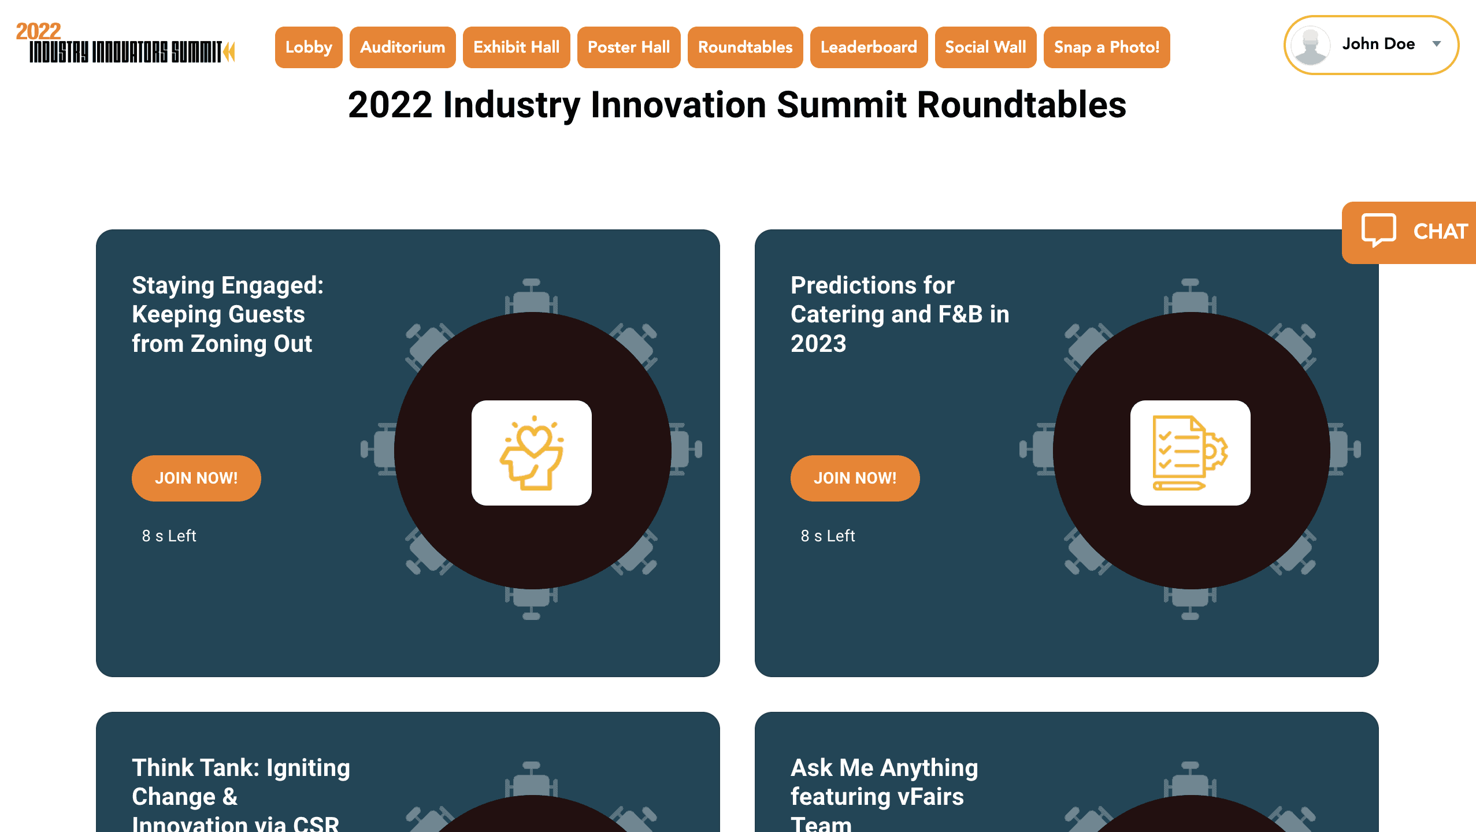Join the Predictions for Catering roundtable
1476x832 pixels.
point(855,478)
